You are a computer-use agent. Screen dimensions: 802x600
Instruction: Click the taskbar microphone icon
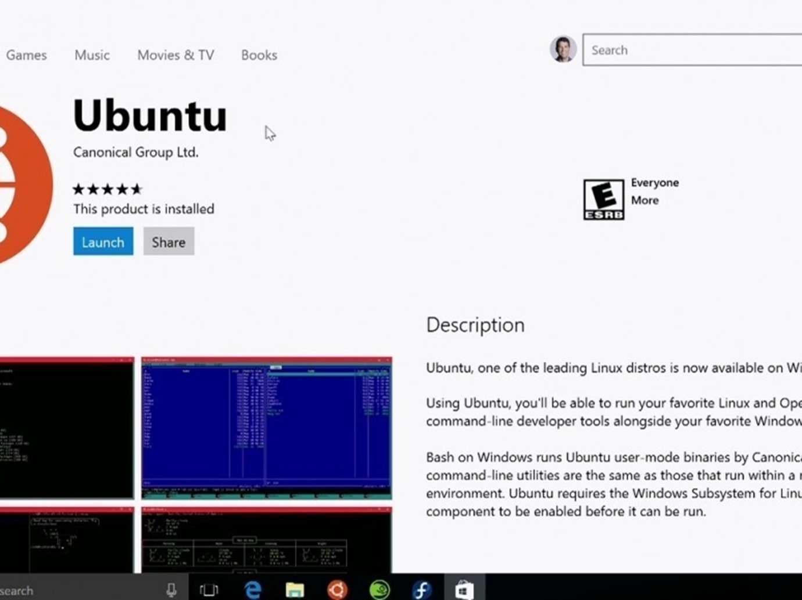pos(171,590)
